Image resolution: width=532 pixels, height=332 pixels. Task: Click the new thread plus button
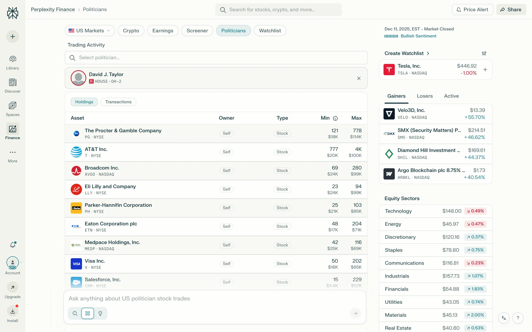coord(13,37)
